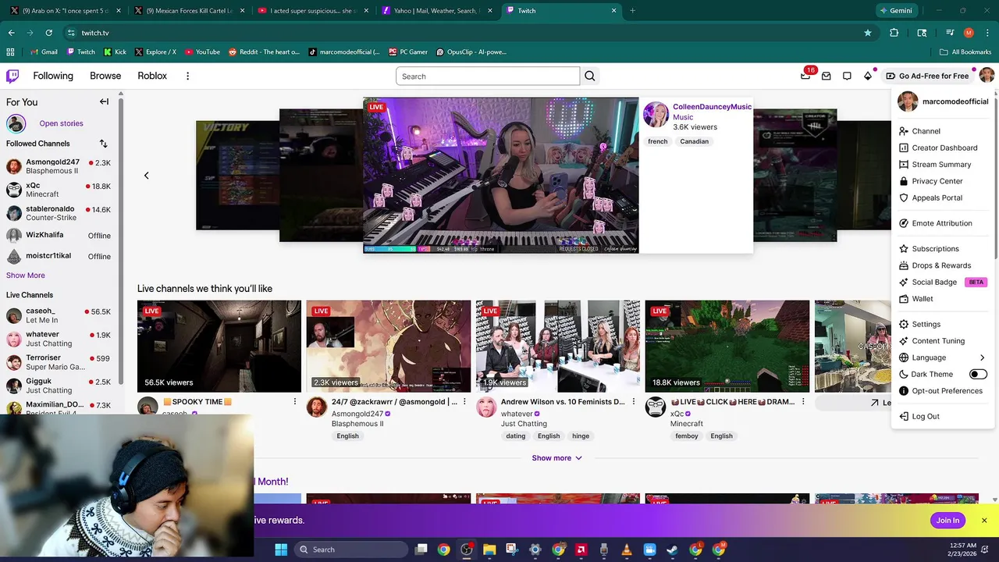Click the Join In button
The height and width of the screenshot is (562, 999).
click(948, 521)
